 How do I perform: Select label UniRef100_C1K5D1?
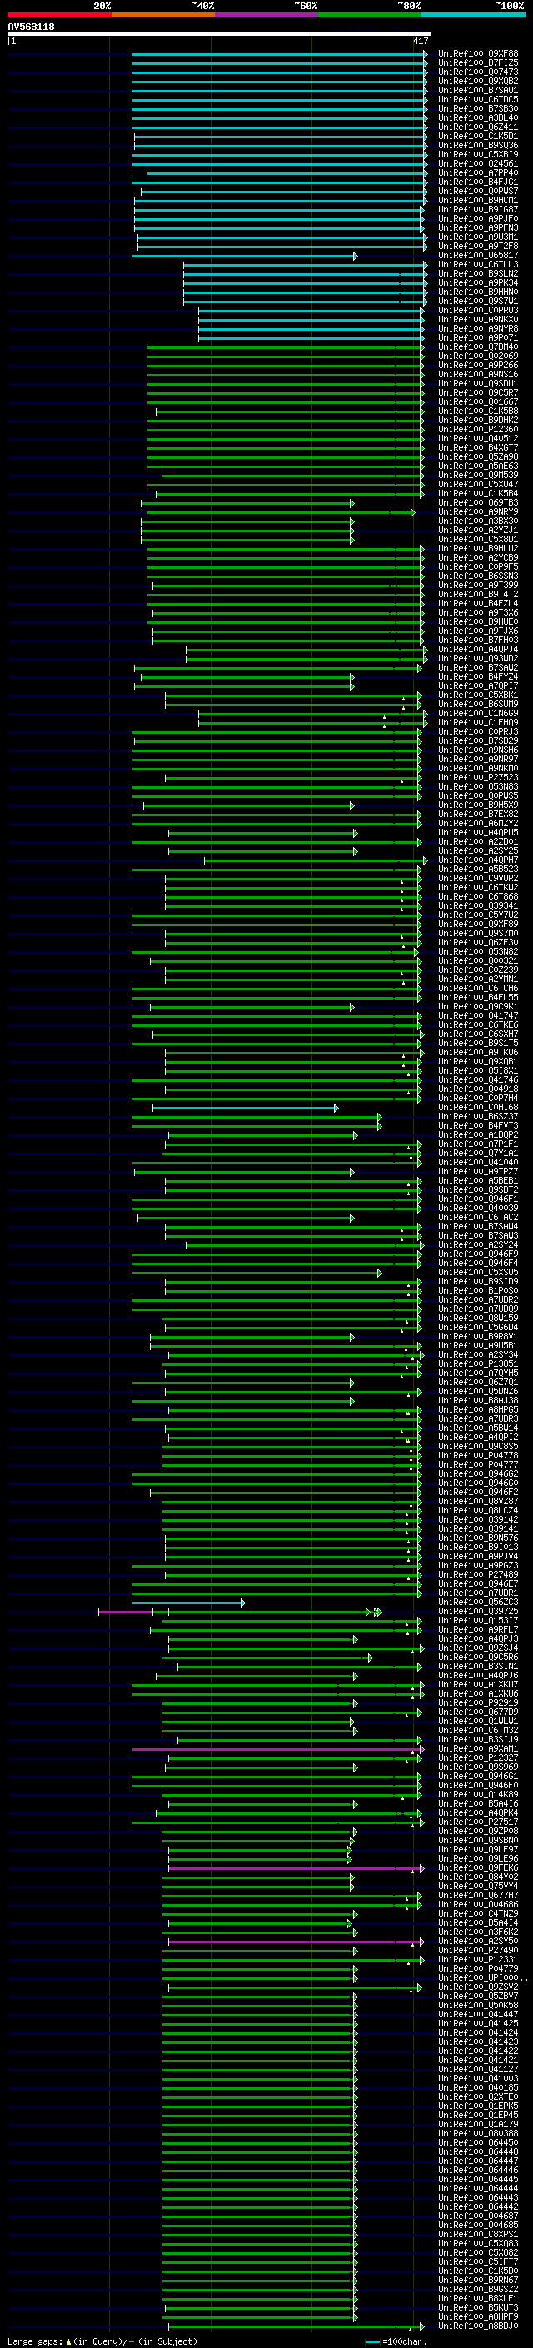coord(477,136)
